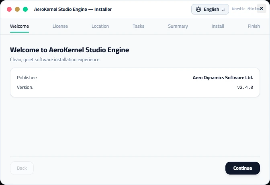This screenshot has width=270, height=185.
Task: Click the AeroKernel Studio Engine — Installer window title
Action: pos(73,9)
